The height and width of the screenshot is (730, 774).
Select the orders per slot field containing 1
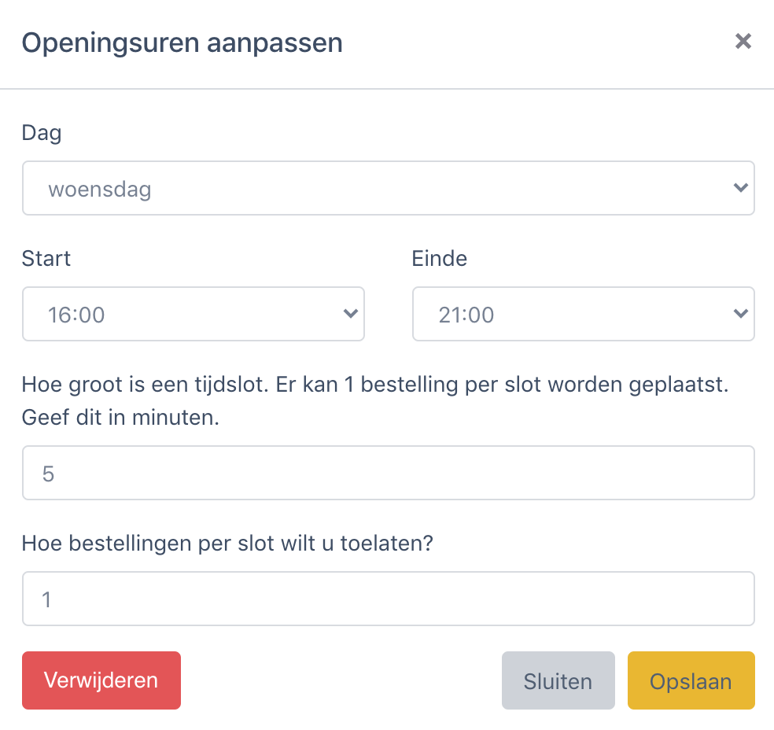coord(389,599)
